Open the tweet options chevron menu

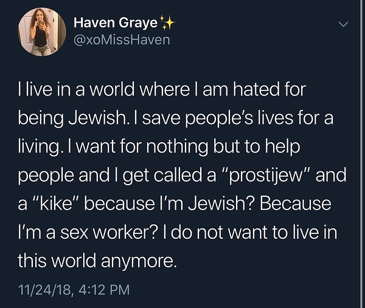tap(343, 25)
